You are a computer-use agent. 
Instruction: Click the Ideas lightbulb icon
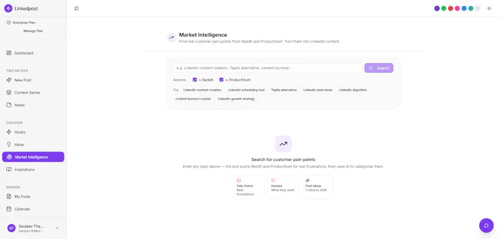[9, 144]
